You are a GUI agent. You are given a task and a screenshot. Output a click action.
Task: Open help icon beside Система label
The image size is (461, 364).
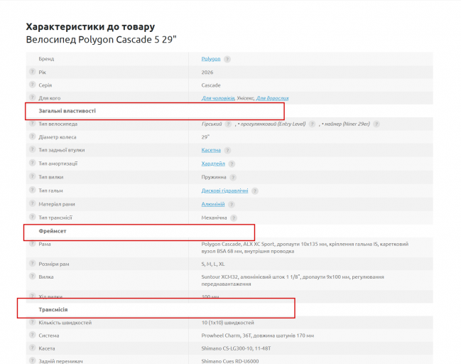tap(32, 335)
